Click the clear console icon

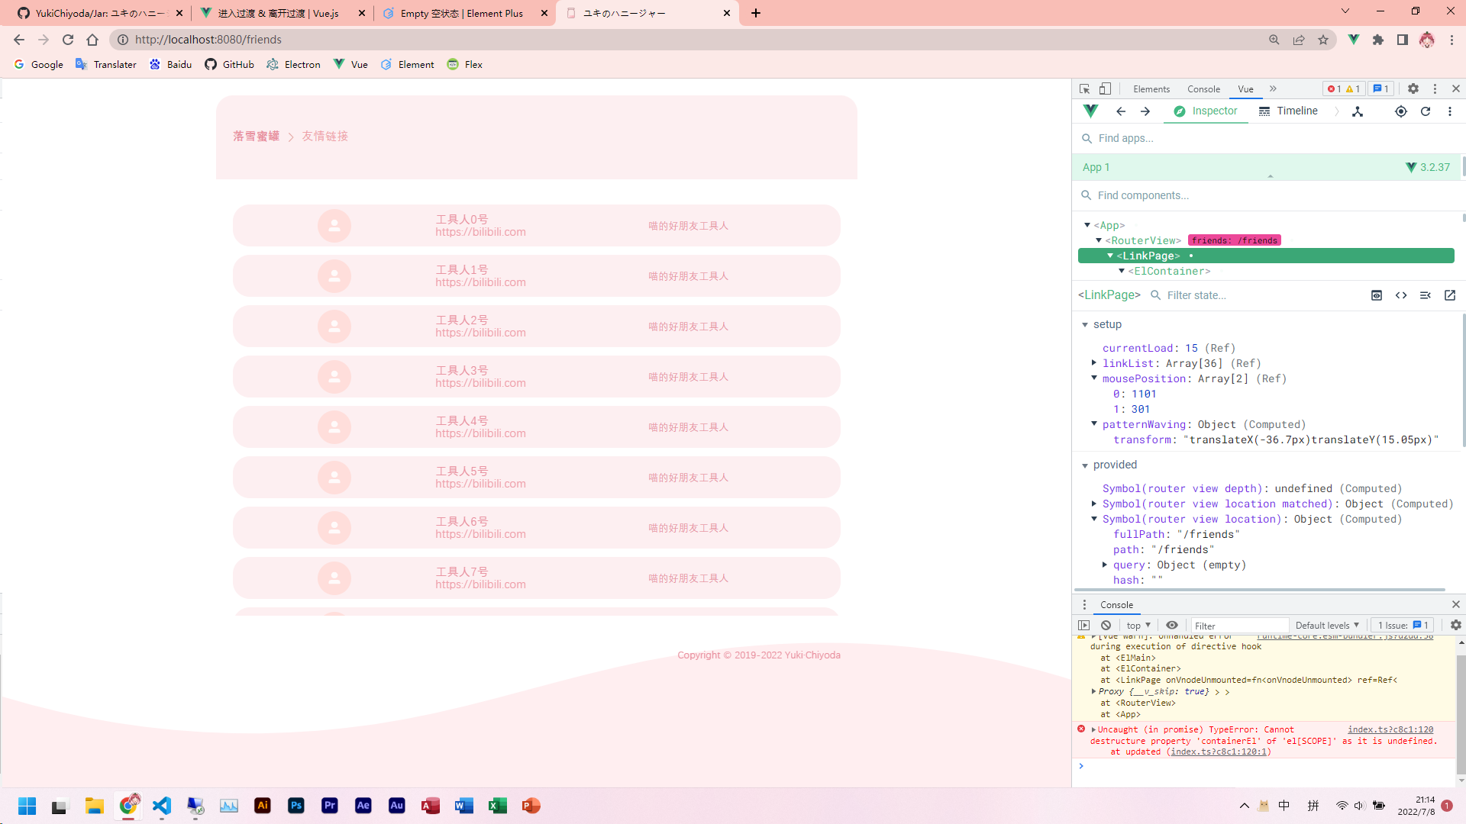point(1106,625)
